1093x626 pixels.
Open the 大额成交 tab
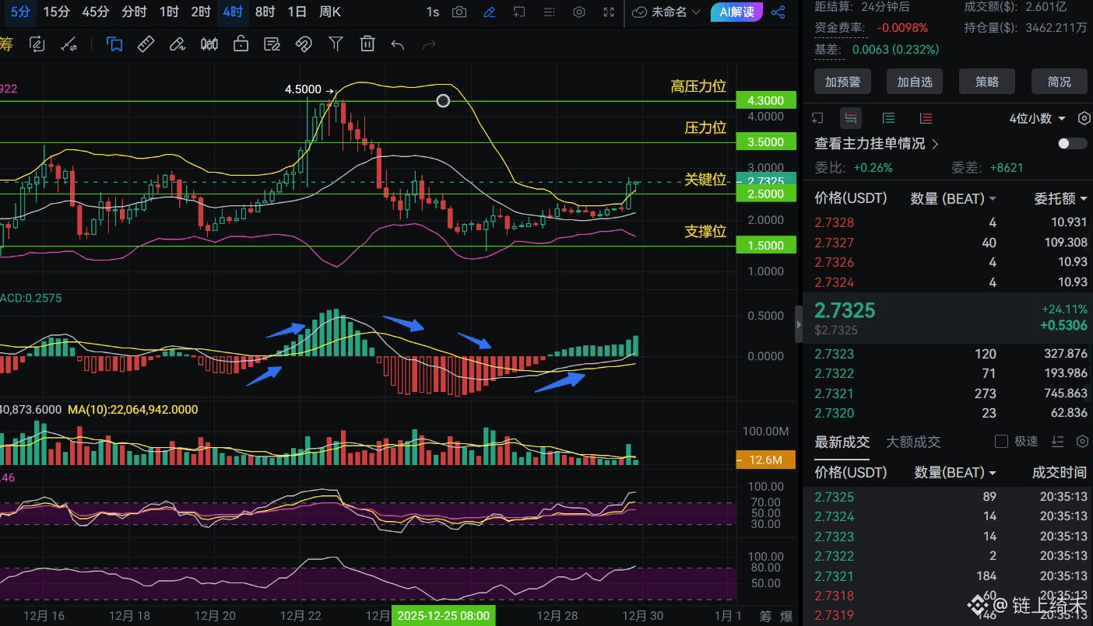tap(913, 442)
